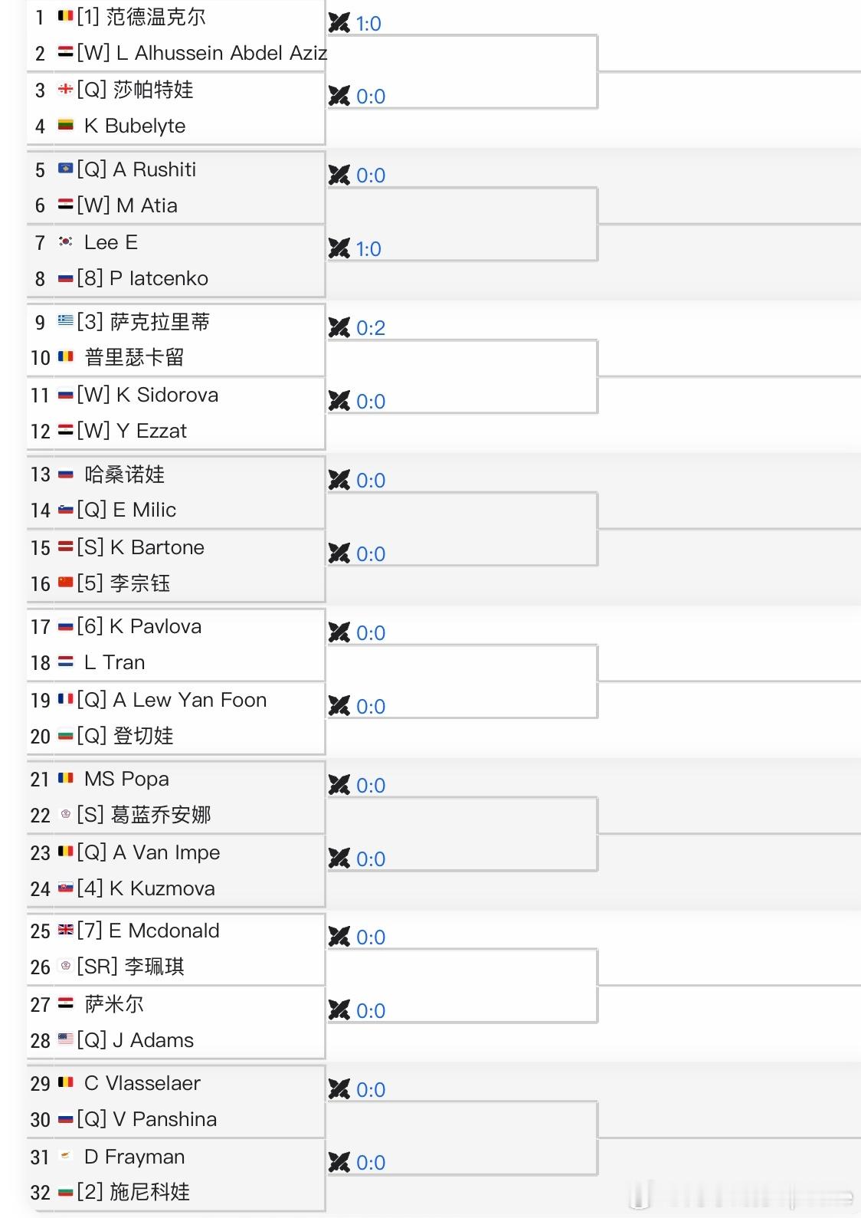The image size is (861, 1218).
Task: Click match icon next to 哈桑诺娃 row
Action: point(339,480)
